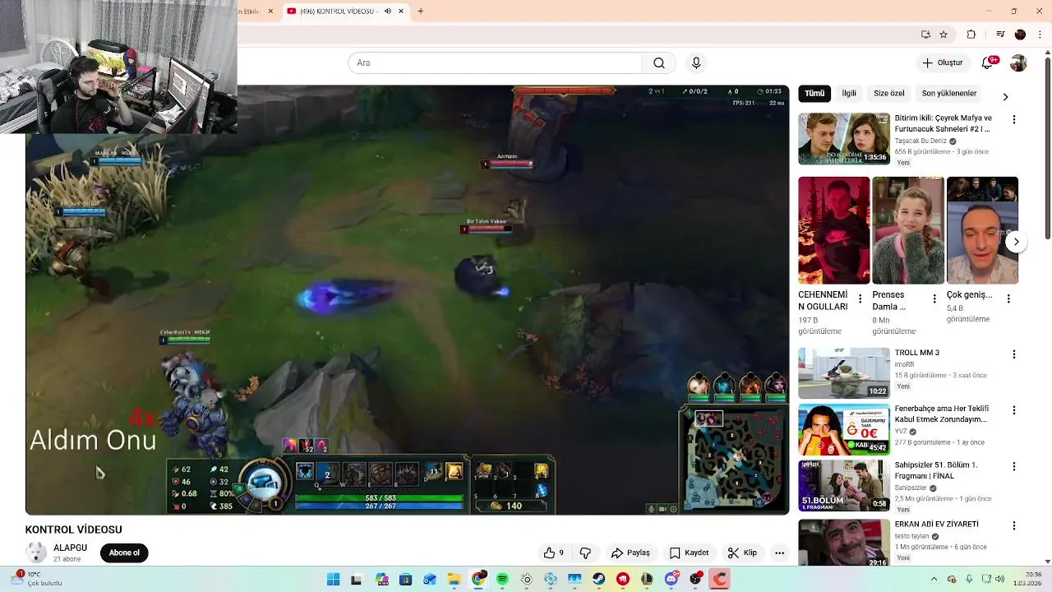Open options for TROLL MM 3 video
Viewport: 1052px width, 592px height.
point(1013,354)
